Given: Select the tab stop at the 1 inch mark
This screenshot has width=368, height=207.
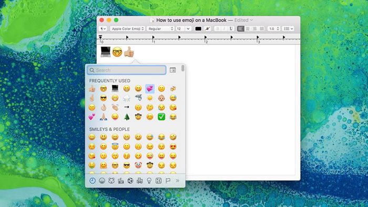Looking at the screenshot, I should (x=154, y=37).
